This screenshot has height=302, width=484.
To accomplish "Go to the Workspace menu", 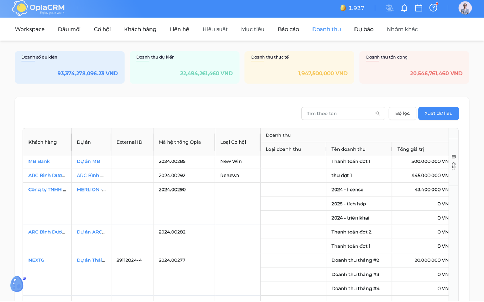I will (30, 29).
